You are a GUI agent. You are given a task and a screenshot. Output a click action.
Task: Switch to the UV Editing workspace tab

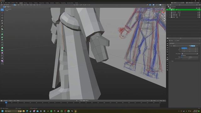pos(35,3)
